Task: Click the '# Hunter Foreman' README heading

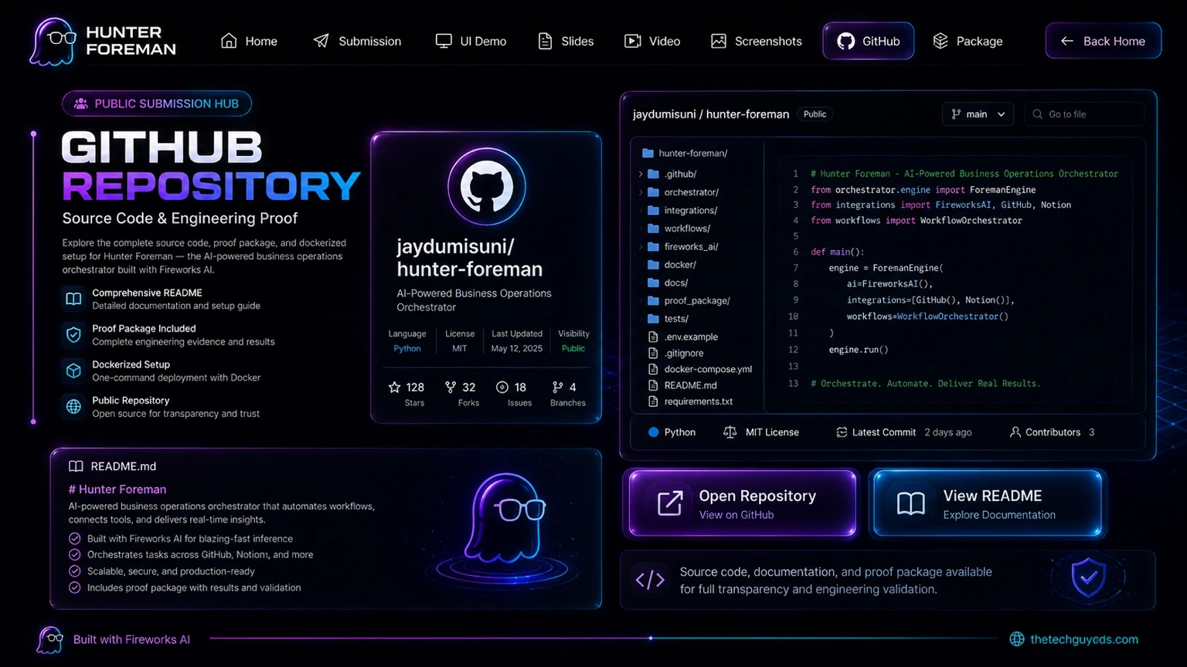Action: pyautogui.click(x=117, y=489)
